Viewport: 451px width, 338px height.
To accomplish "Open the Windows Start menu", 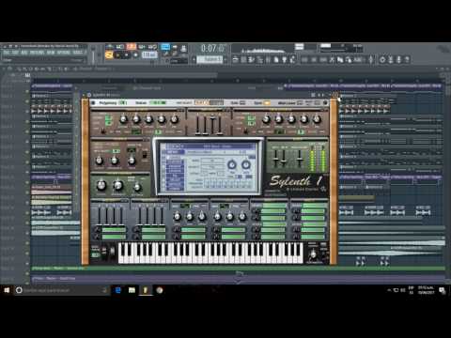I will coord(7,290).
